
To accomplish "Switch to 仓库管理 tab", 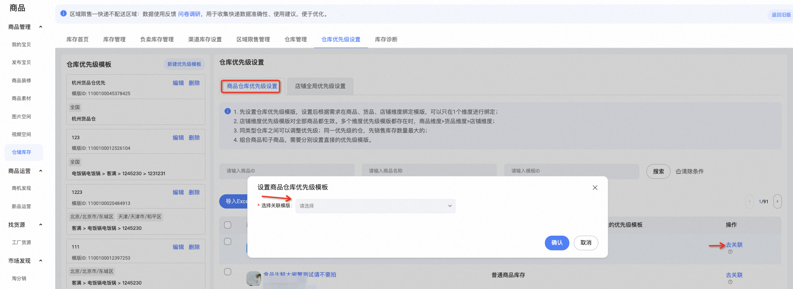I will coord(296,40).
